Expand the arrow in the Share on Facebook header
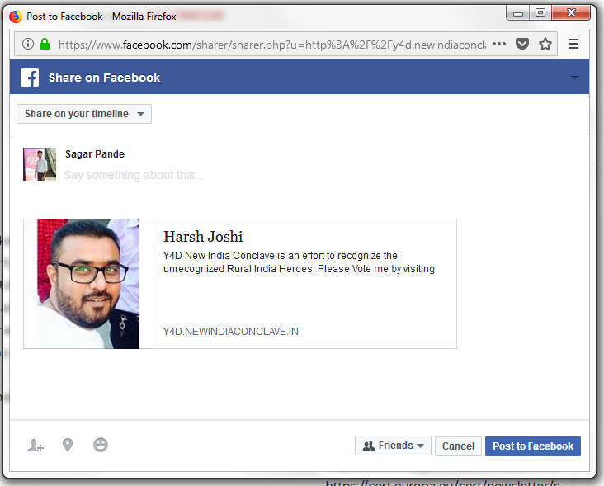The width and height of the screenshot is (604, 486). coord(574,78)
